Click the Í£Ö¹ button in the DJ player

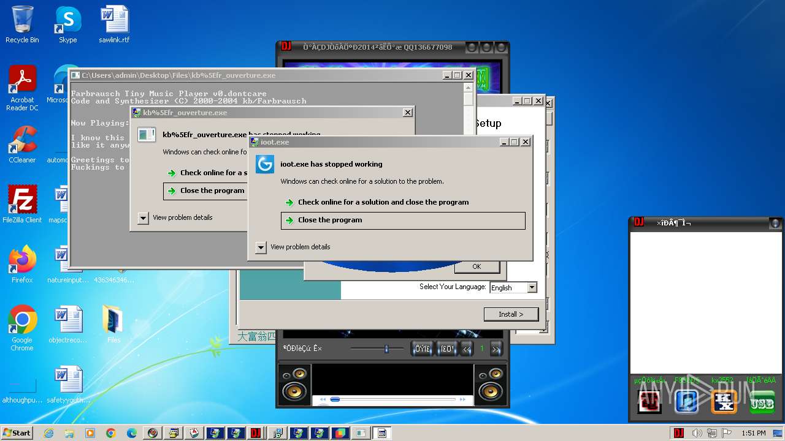coord(447,349)
